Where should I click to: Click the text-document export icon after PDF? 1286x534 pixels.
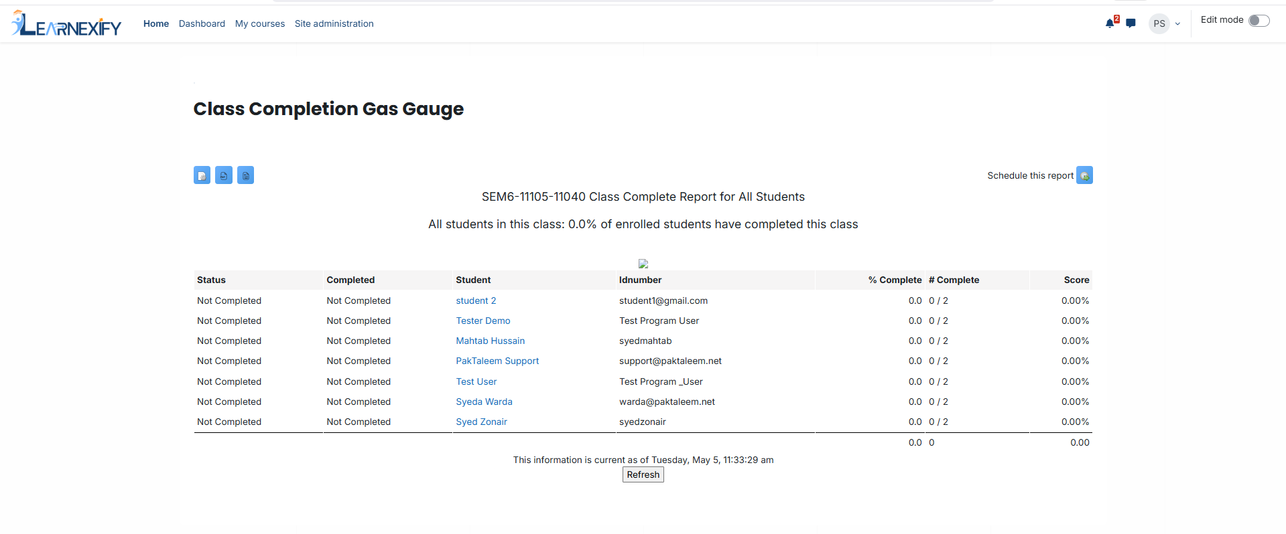245,175
